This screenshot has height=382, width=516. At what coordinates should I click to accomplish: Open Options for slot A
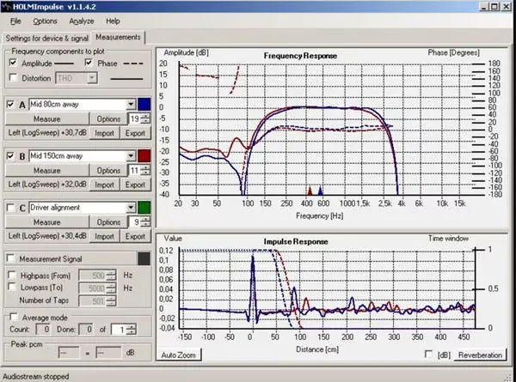[x=108, y=119]
